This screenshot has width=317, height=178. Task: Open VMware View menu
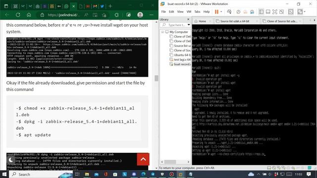tap(180, 12)
